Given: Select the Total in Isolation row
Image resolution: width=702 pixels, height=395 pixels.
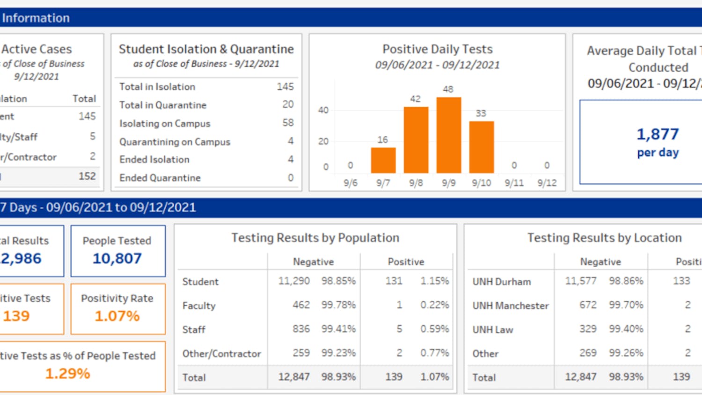Looking at the screenshot, I should pos(206,87).
